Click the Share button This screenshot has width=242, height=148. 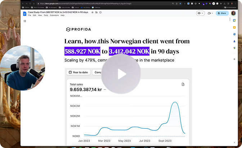tap(222, 13)
